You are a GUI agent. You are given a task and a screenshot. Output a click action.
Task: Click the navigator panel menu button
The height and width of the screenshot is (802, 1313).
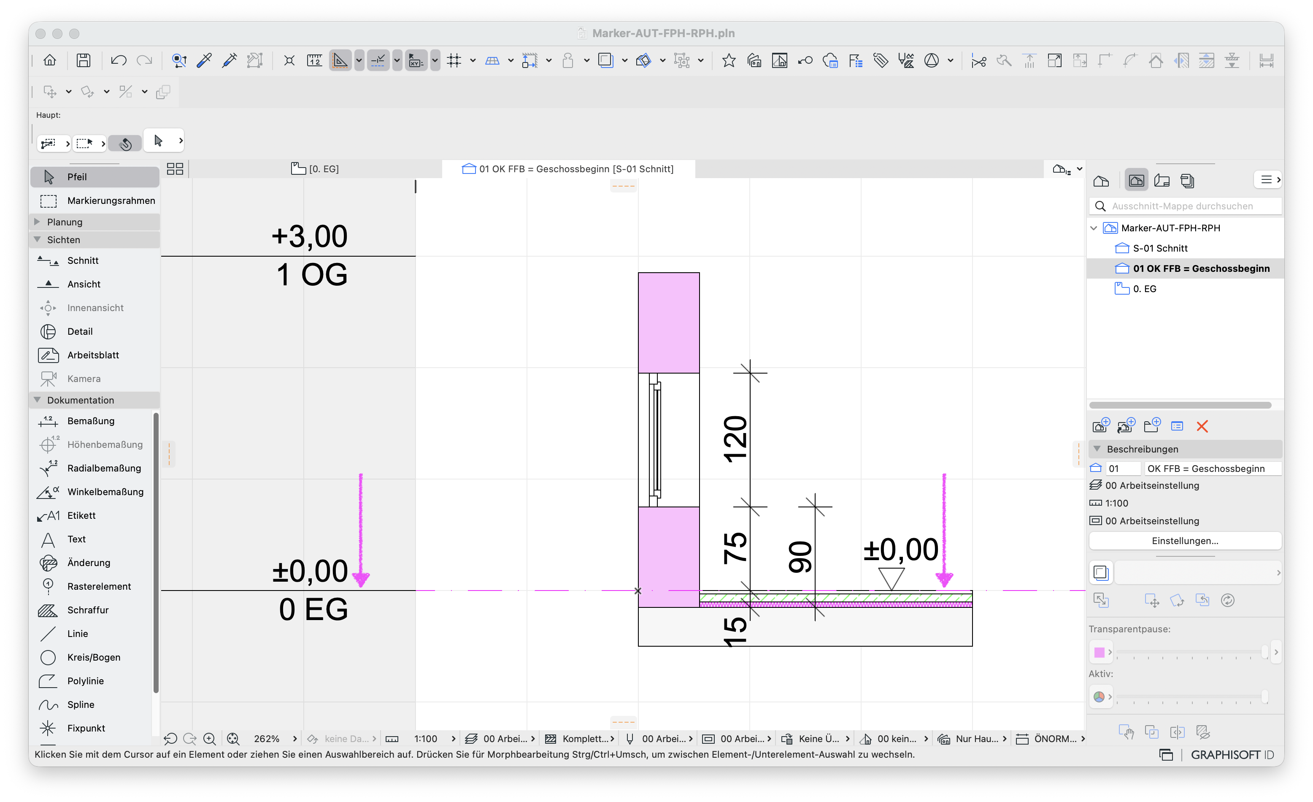1269,180
